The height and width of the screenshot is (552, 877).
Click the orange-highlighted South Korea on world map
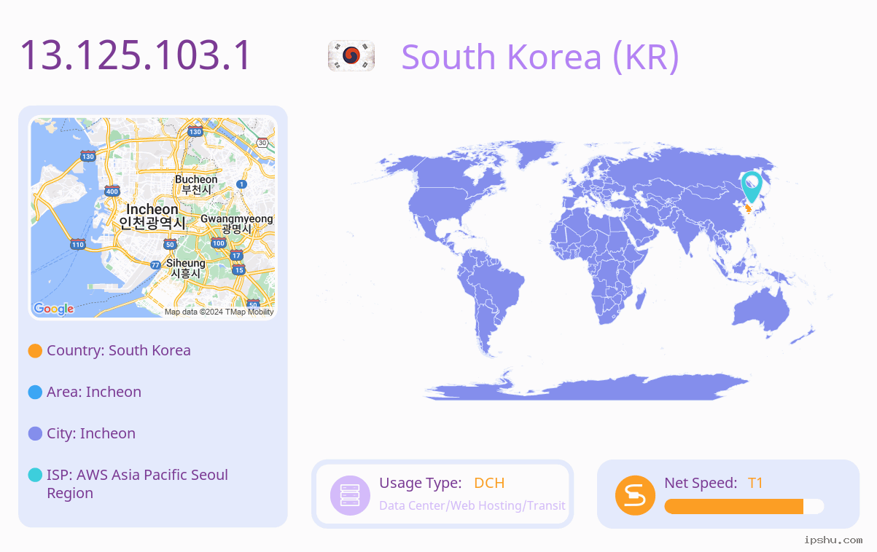[x=748, y=208]
